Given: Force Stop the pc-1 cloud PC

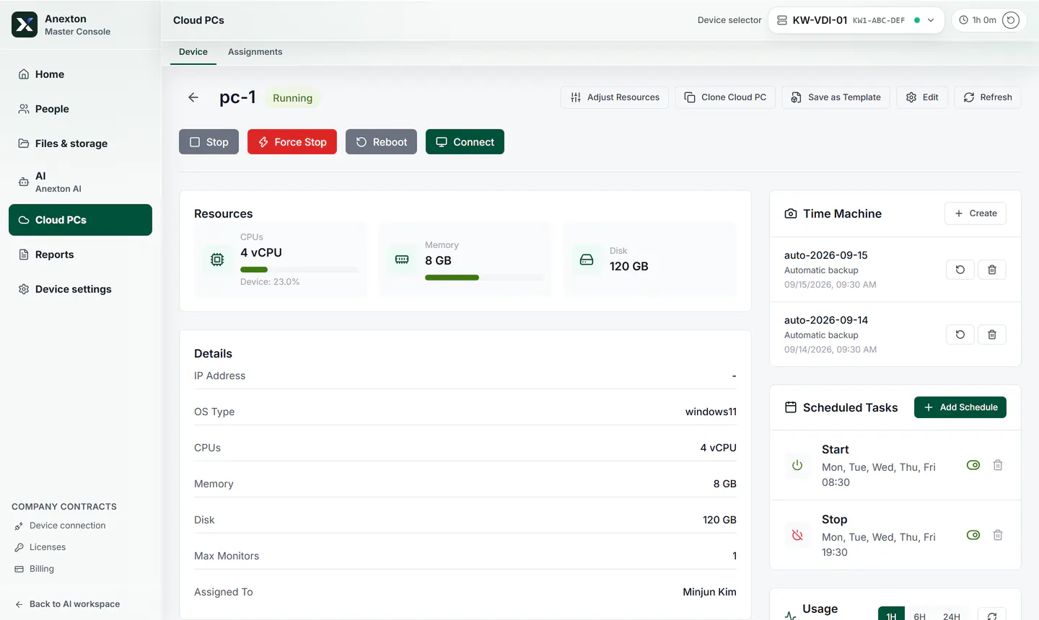Looking at the screenshot, I should coord(292,142).
